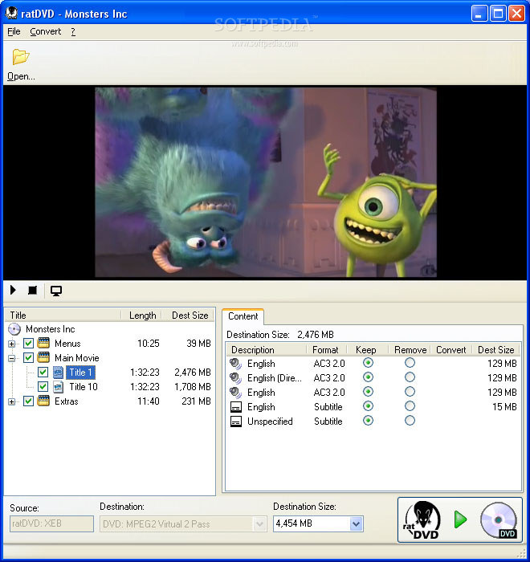Screen dimensions: 530x562
Task: Click the DVD disc output icon
Action: pyautogui.click(x=499, y=520)
